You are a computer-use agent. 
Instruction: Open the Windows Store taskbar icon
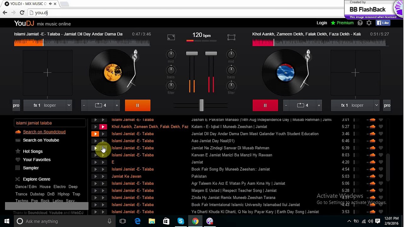[x=166, y=221]
